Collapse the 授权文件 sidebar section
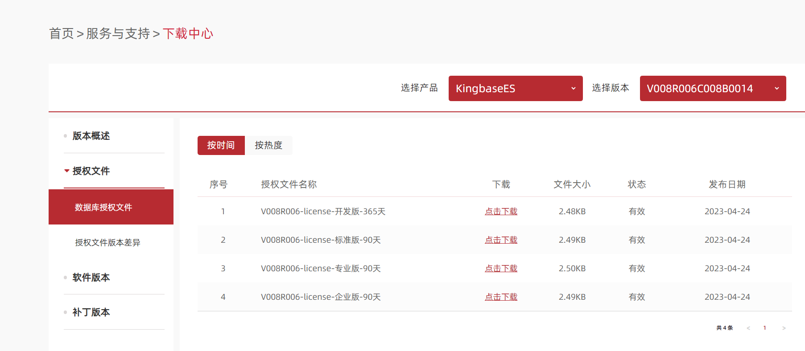Screen dimensions: 805x351 (x=91, y=171)
